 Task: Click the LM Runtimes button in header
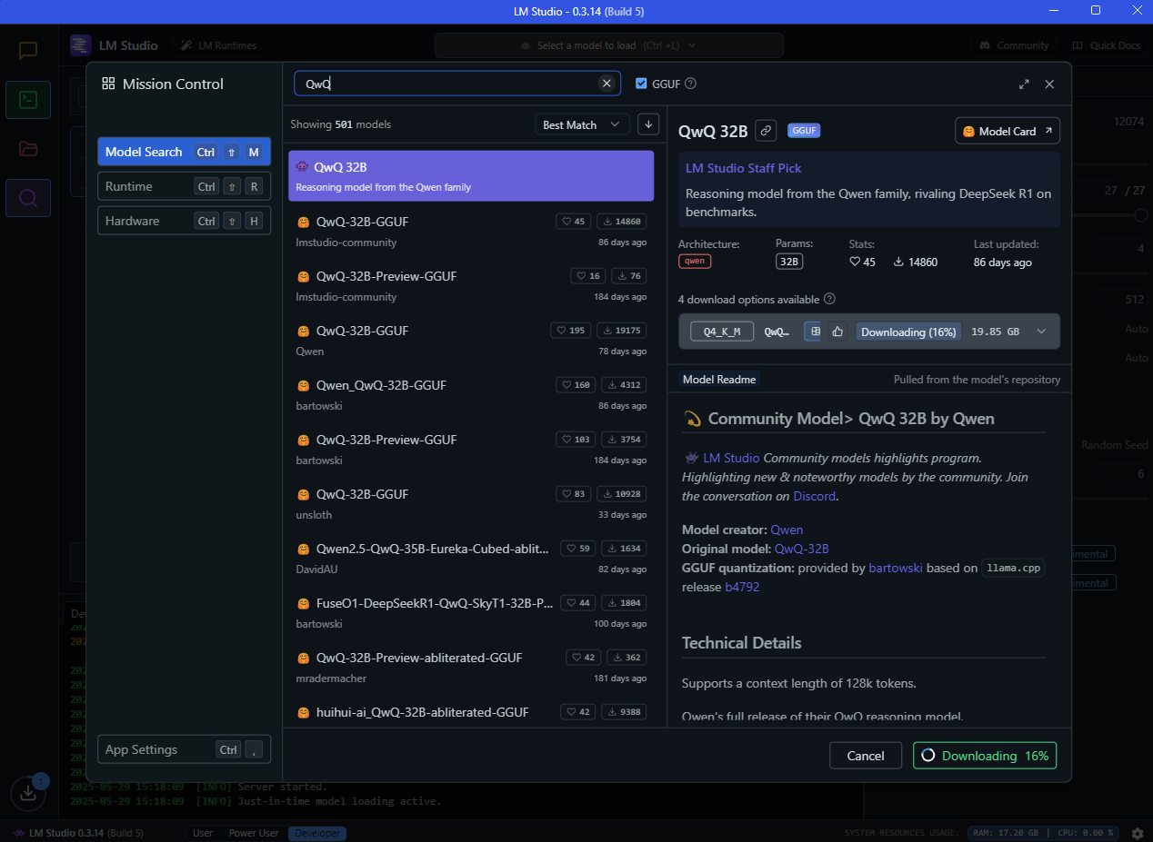[218, 45]
